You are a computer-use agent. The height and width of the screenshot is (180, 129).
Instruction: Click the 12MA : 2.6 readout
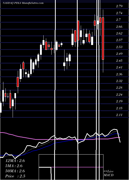pos(15,161)
